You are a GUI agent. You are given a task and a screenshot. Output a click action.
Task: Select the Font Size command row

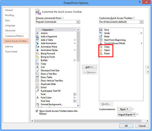click(56, 101)
